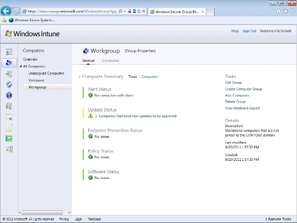Click the Windows Intune logo

click(x=32, y=34)
